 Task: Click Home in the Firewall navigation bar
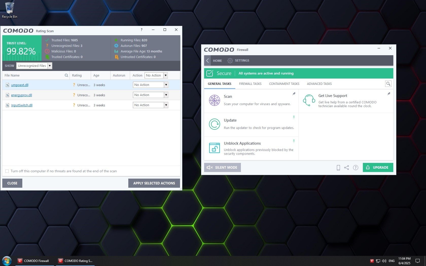[217, 61]
